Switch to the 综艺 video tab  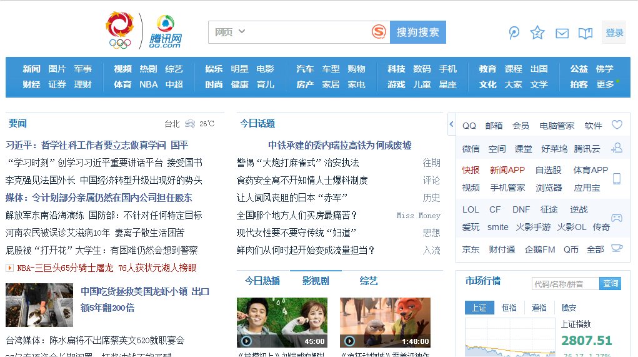click(369, 281)
